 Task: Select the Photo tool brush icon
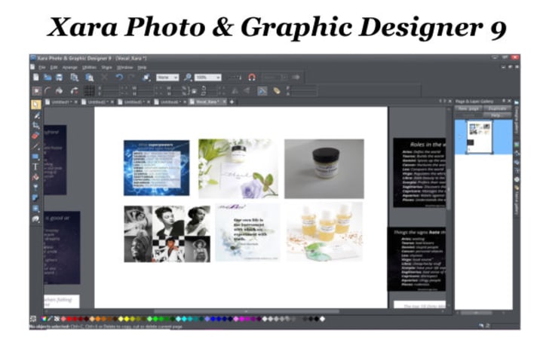[x=36, y=115]
